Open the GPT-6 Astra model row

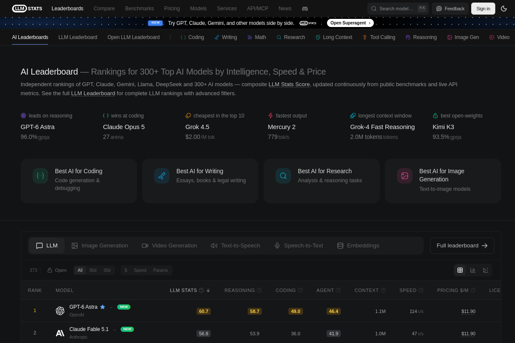coord(261,311)
